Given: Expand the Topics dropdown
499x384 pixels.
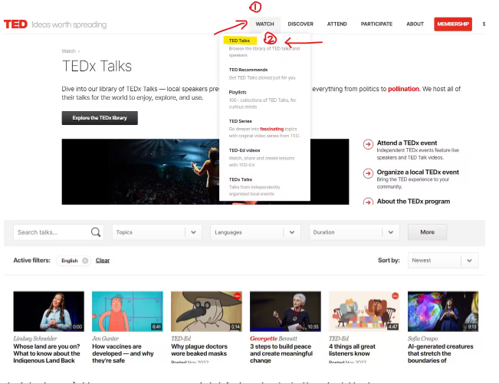Looking at the screenshot, I should tap(194, 232).
